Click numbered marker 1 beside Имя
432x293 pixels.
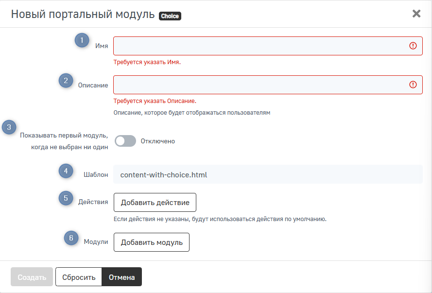point(82,40)
